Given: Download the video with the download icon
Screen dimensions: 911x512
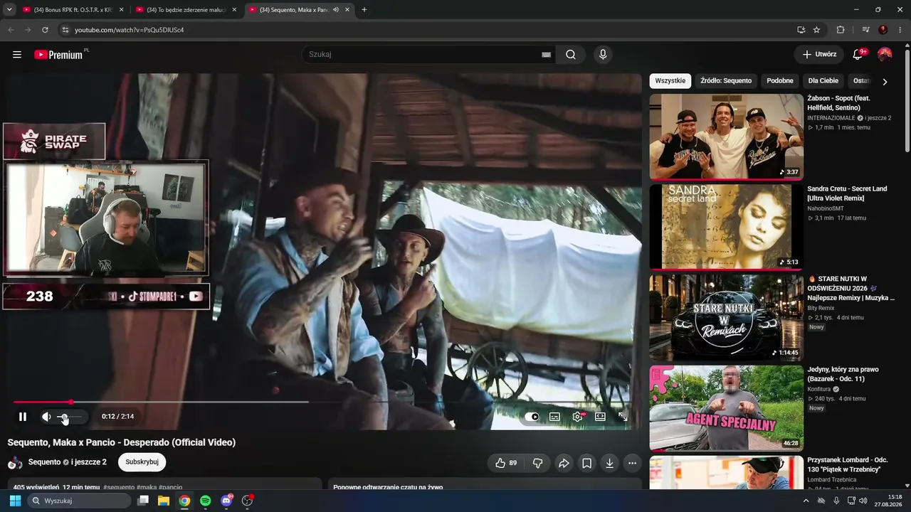Looking at the screenshot, I should (x=609, y=463).
